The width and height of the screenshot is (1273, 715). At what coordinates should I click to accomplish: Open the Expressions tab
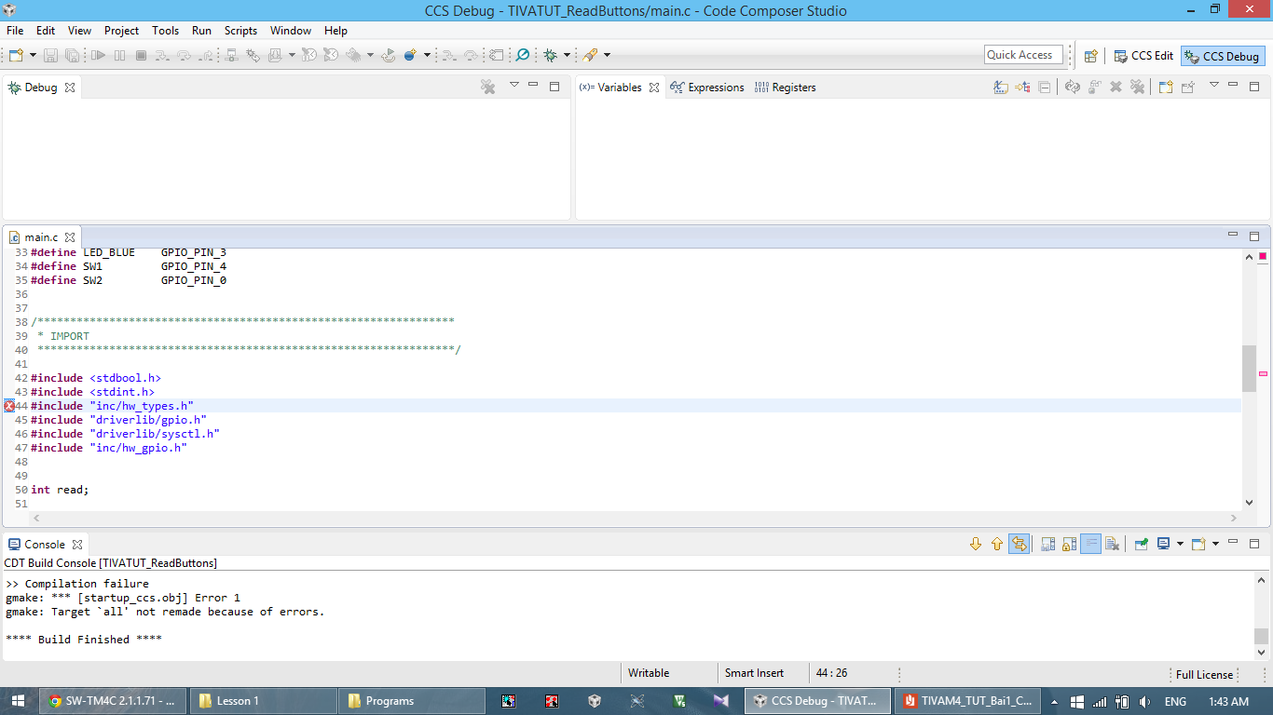(706, 88)
